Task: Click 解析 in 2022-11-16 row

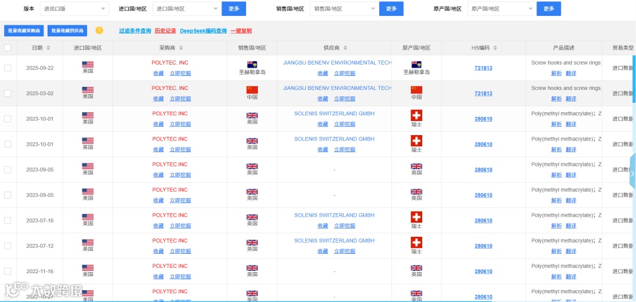Action: click(x=556, y=277)
